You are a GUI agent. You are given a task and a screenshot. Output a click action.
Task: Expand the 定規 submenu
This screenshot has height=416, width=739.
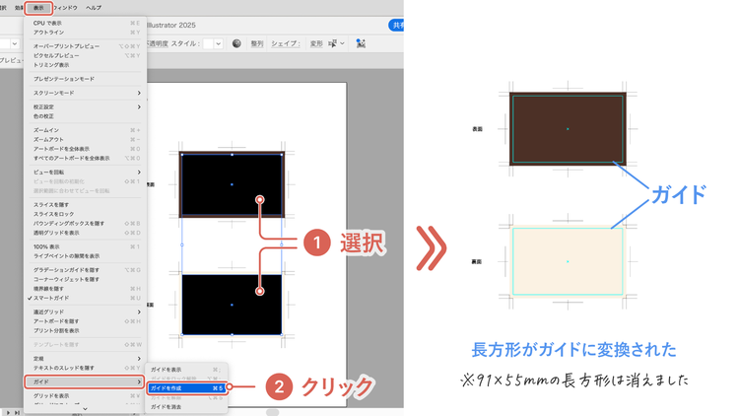[x=86, y=359]
